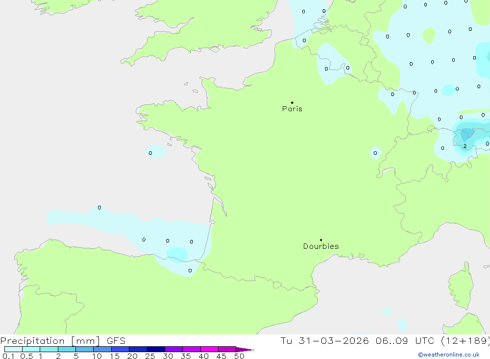The image size is (490, 359).
Task: Click the "Precipitation [mm]" title text
Action: click(50, 340)
